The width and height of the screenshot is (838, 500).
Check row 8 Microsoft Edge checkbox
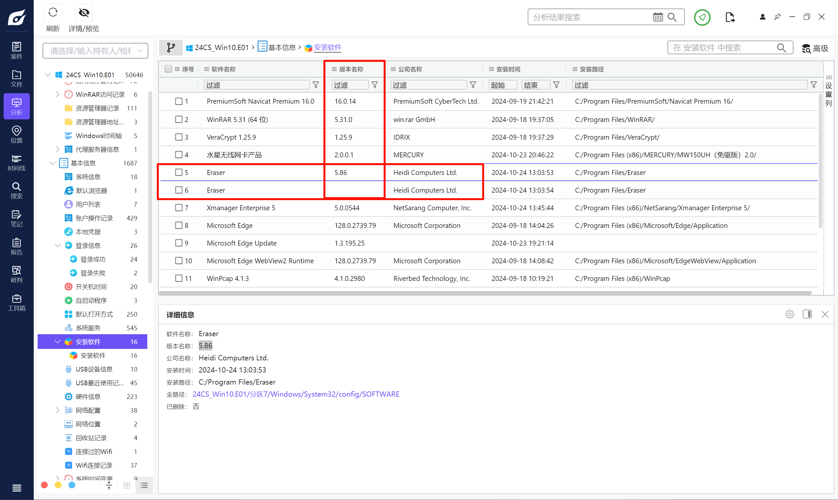point(179,225)
